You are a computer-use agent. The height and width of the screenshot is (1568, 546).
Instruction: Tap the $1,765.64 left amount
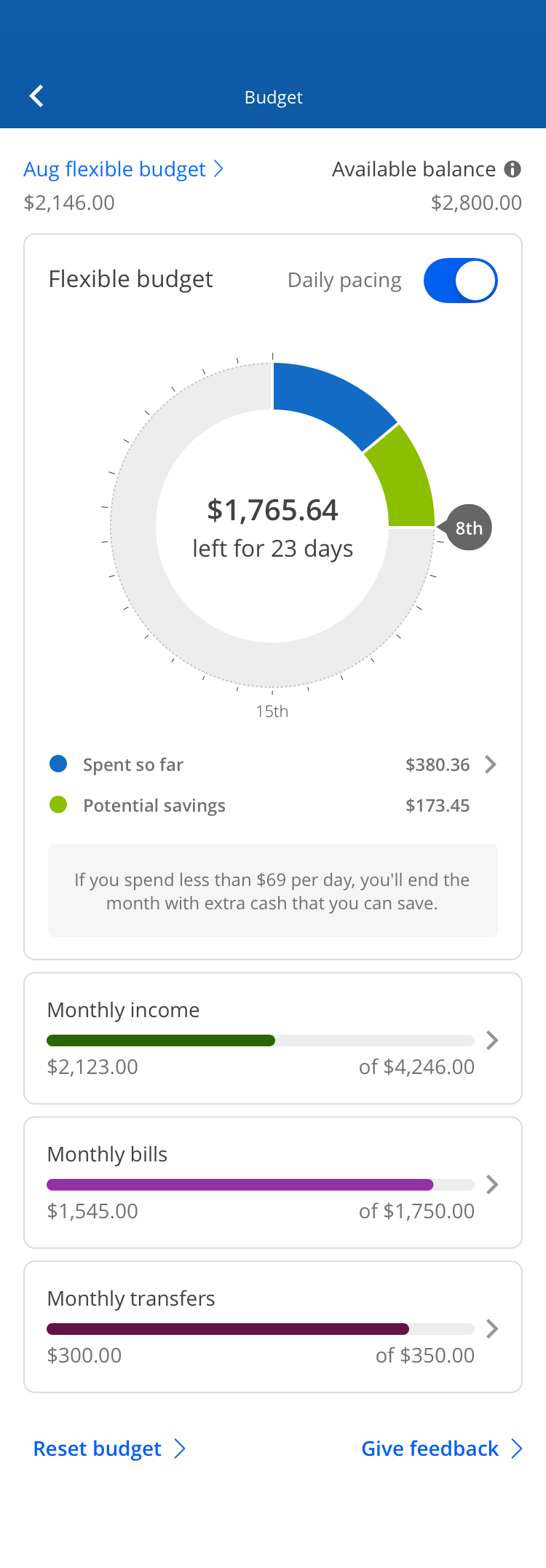point(273,510)
